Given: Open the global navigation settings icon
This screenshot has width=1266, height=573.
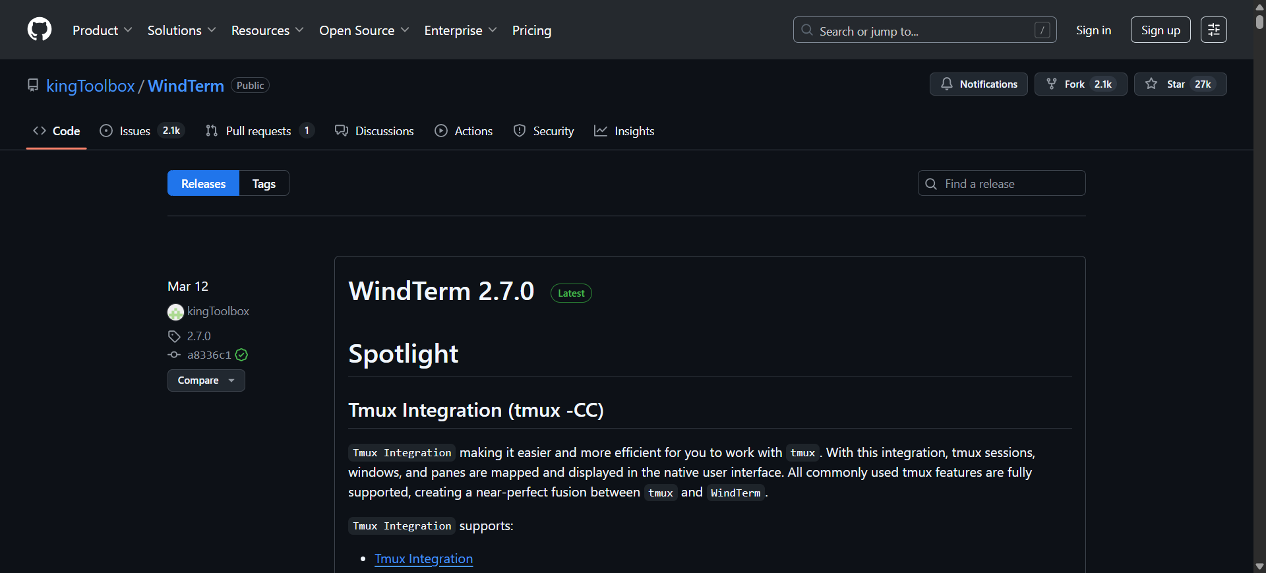Looking at the screenshot, I should pyautogui.click(x=1213, y=30).
